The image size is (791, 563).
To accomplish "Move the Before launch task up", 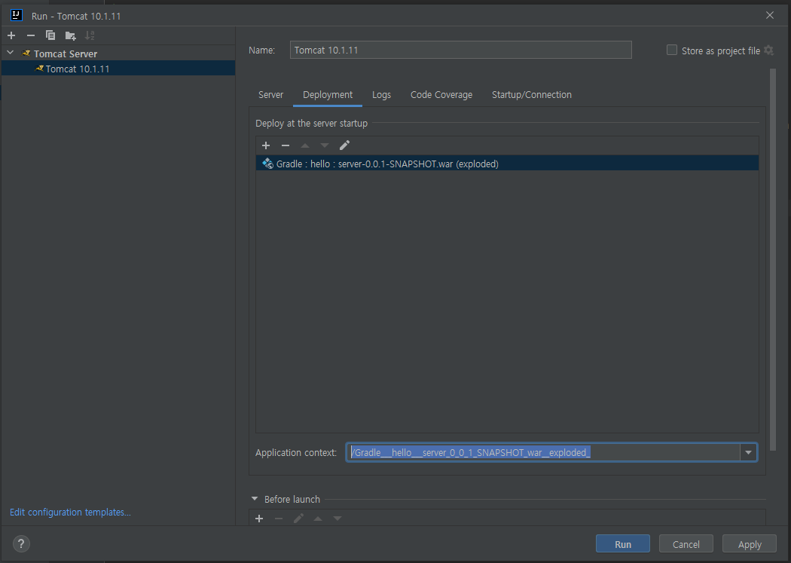I will [x=318, y=519].
